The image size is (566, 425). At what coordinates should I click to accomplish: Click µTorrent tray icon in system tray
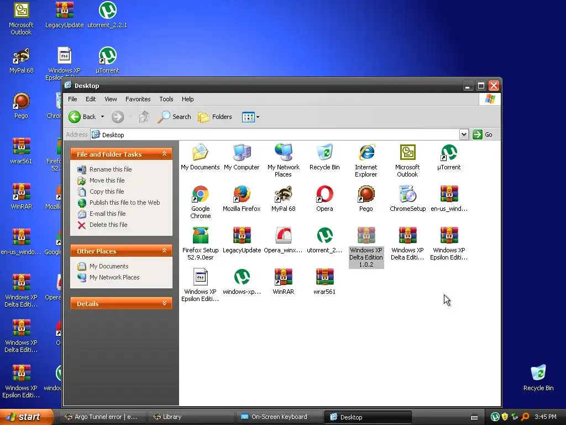(495, 417)
